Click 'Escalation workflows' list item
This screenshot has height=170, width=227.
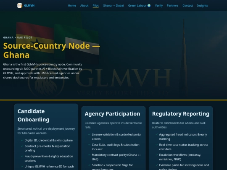click(180, 157)
